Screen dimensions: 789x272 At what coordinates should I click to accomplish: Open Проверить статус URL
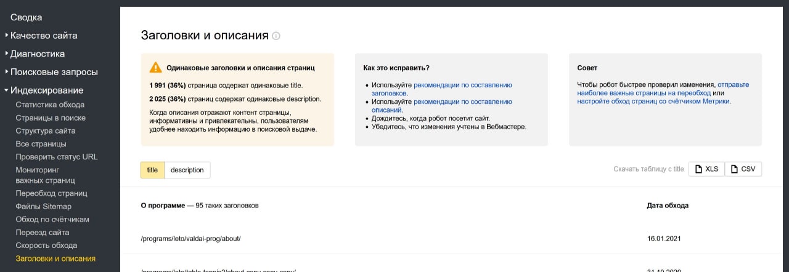(x=56, y=156)
